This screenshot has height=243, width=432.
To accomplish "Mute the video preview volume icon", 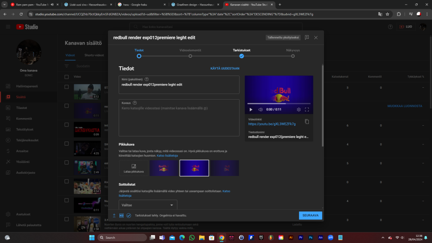I will click(x=260, y=109).
